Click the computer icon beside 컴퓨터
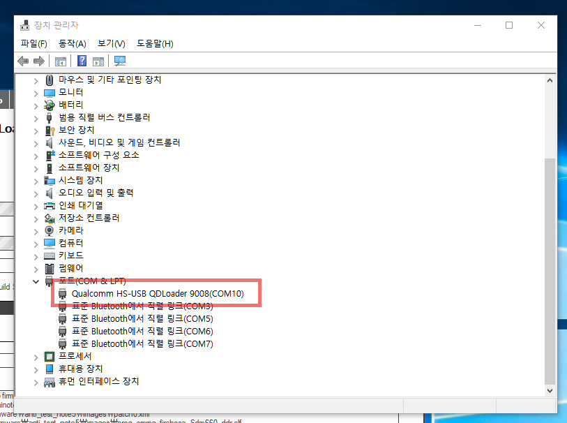Viewport: 567px width, 423px height. point(50,243)
